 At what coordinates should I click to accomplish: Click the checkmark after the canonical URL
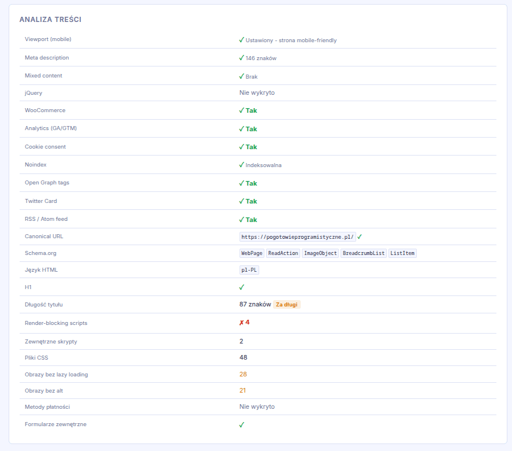[x=360, y=237]
